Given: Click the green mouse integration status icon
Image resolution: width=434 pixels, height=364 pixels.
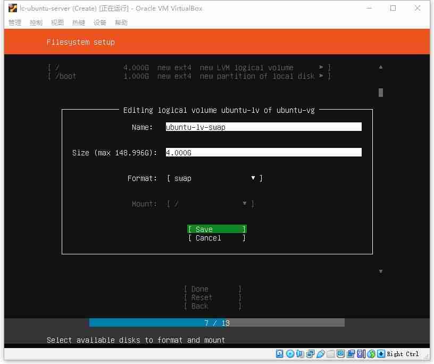Looking at the screenshot, I should point(371,354).
